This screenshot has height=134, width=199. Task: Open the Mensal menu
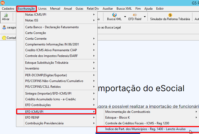55,9
